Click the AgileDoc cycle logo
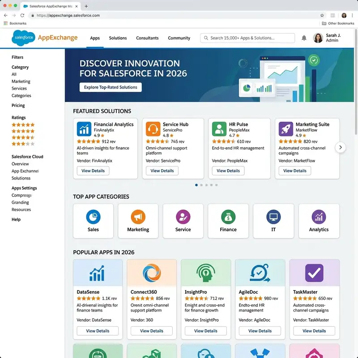This screenshot has height=358, width=358. coord(260,273)
